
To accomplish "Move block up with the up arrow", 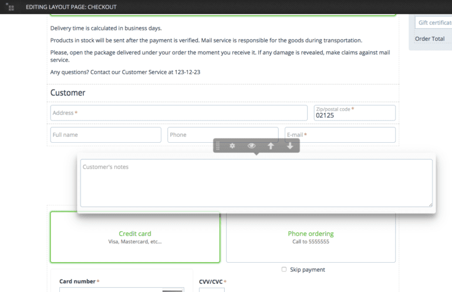I will (271, 146).
